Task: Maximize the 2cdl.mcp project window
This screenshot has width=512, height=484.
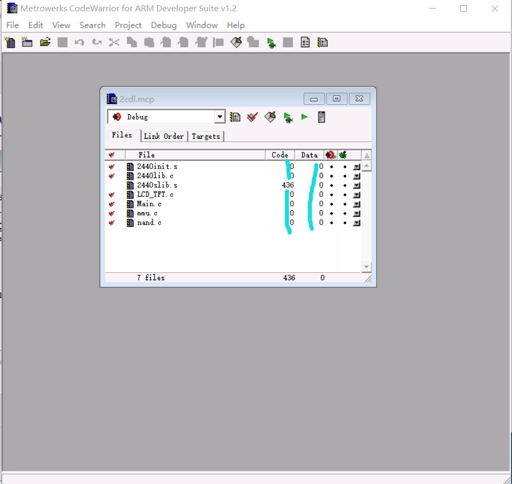Action: tap(337, 99)
